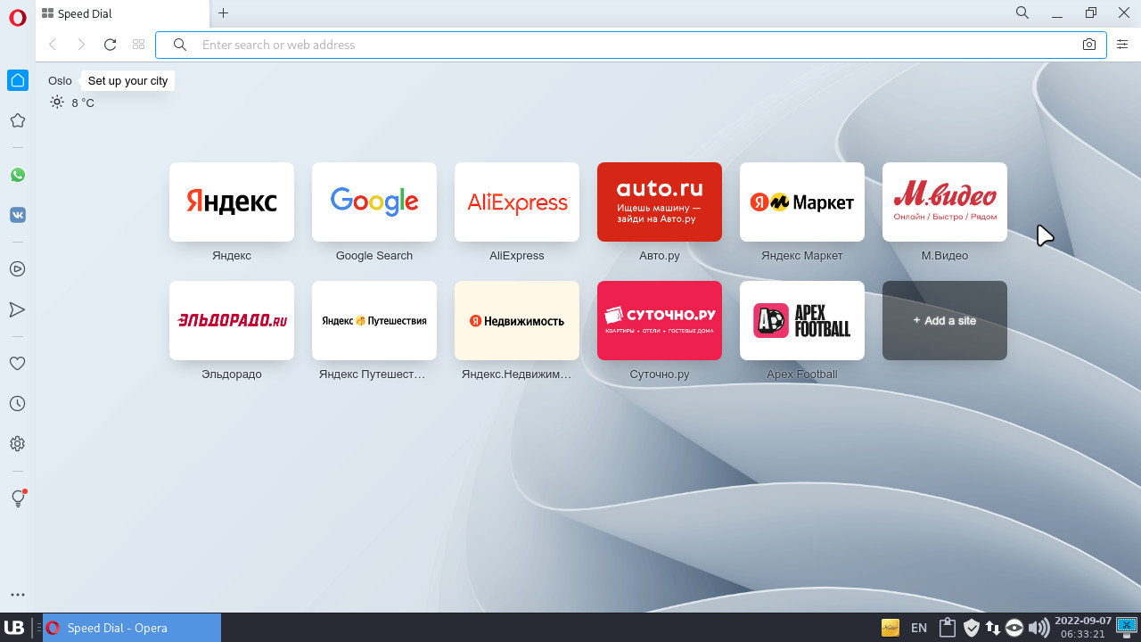Viewport: 1141px width, 642px height.
Task: Go to Start Page home sidebar icon
Action: (x=18, y=80)
